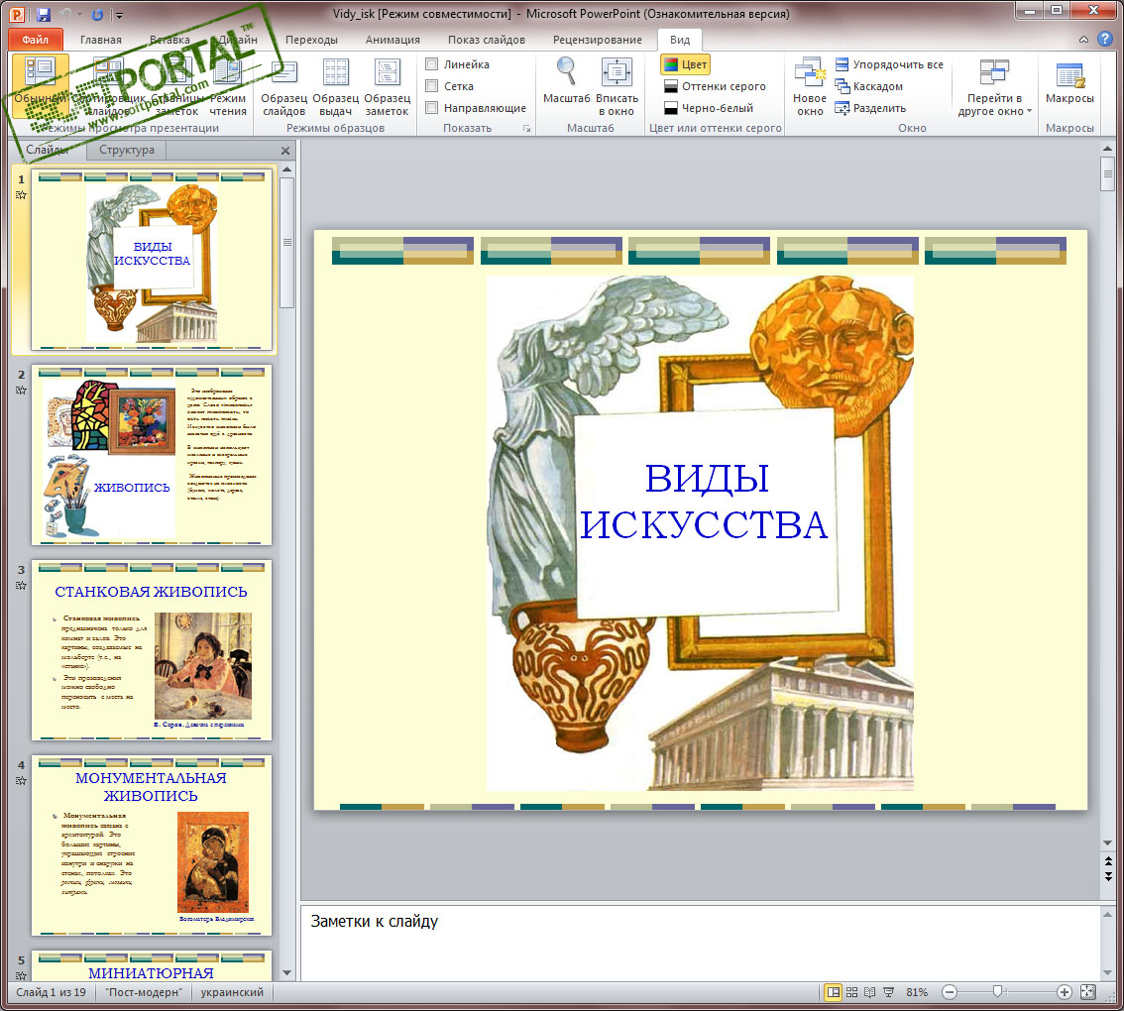Image resolution: width=1124 pixels, height=1011 pixels.
Task: Click the украинский language indicator
Action: pyautogui.click(x=232, y=992)
